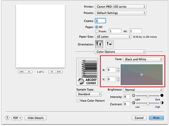Go to first page of preview
This screenshot has width=169, height=126.
21,72
